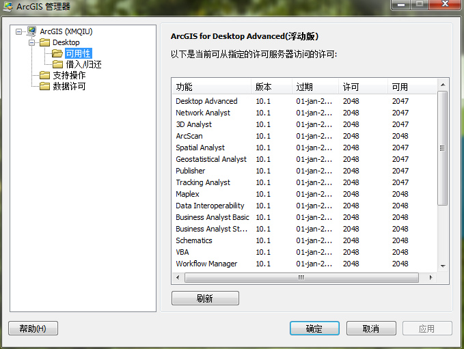This screenshot has height=349, width=464.
Task: Click the left arrow of horizontal scrollbar
Action: [178, 277]
